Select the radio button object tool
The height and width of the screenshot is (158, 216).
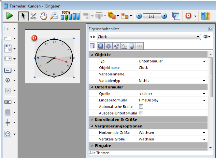point(8,80)
